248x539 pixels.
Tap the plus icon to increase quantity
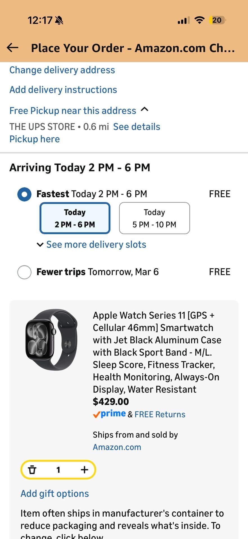84,470
